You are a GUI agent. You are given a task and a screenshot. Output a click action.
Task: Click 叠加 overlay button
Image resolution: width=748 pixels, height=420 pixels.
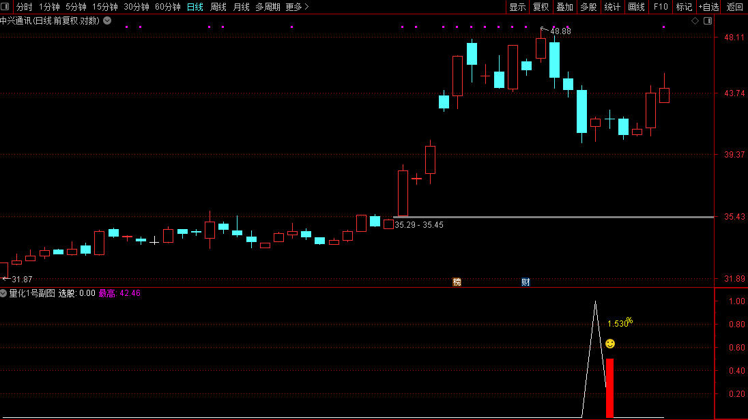pos(565,7)
